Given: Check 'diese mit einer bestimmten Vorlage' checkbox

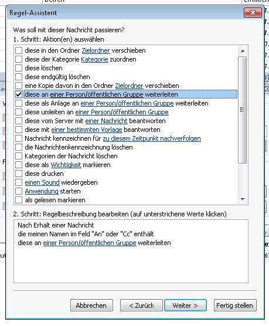Looking at the screenshot, I should click(x=19, y=130).
